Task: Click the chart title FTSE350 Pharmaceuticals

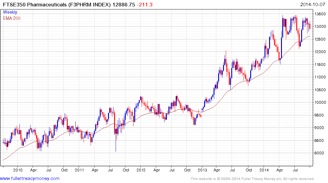Action: 35,5
